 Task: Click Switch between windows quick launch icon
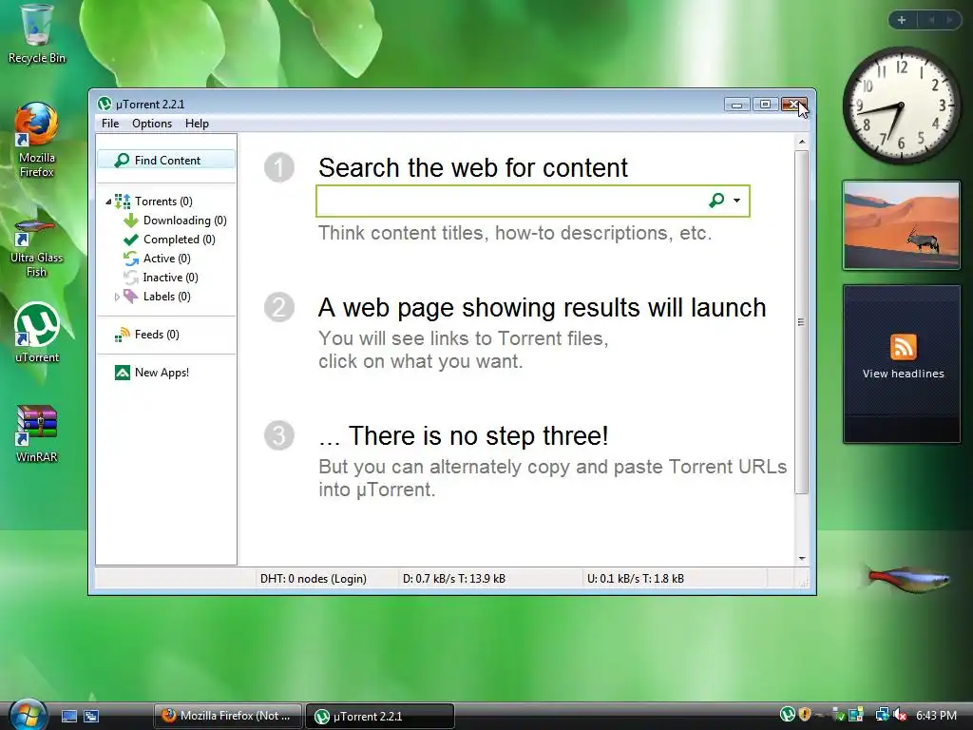tap(91, 717)
